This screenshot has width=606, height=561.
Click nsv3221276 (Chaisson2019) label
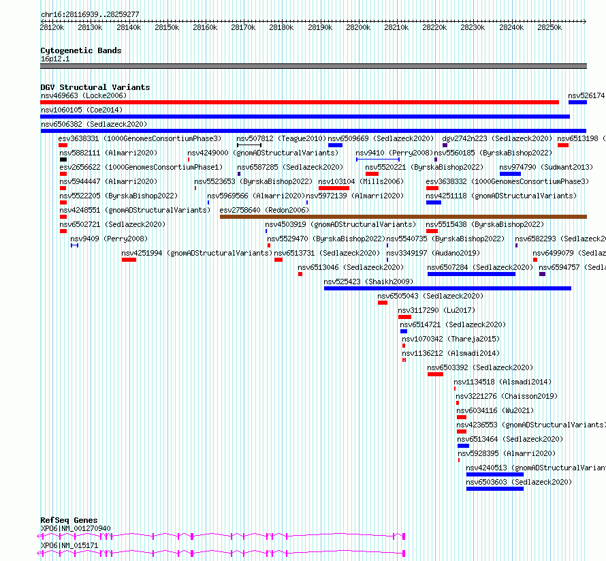point(507,396)
